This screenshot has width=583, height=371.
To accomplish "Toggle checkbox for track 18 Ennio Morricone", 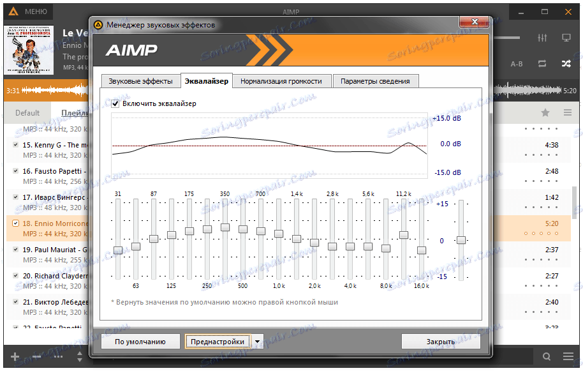I will point(15,223).
